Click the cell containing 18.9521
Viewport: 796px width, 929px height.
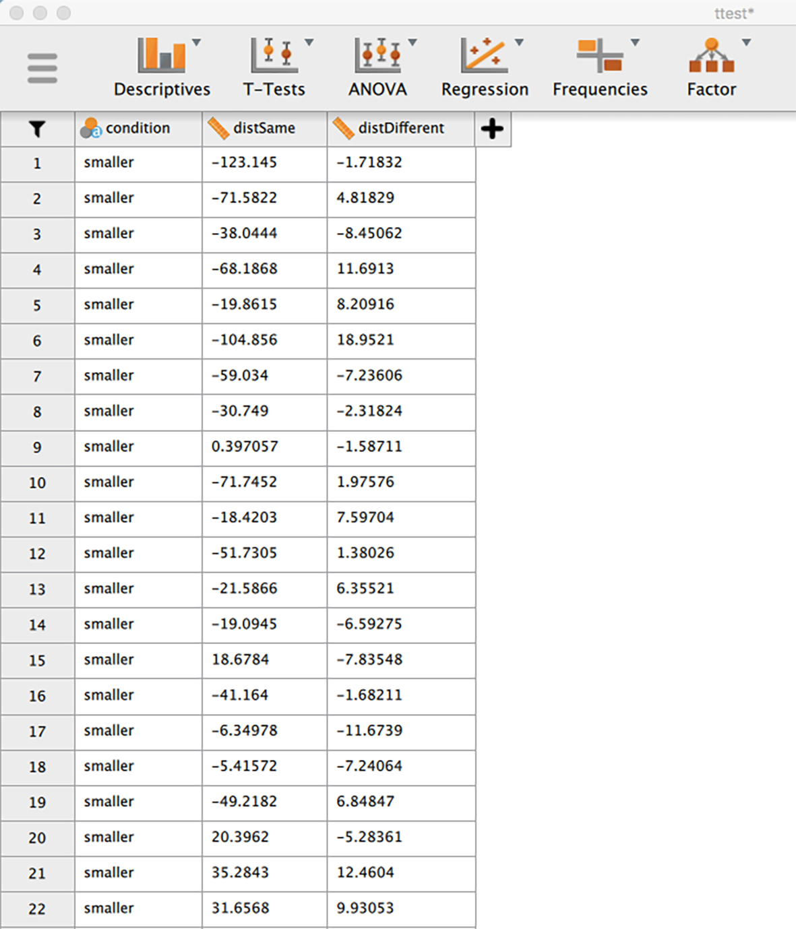pyautogui.click(x=401, y=340)
